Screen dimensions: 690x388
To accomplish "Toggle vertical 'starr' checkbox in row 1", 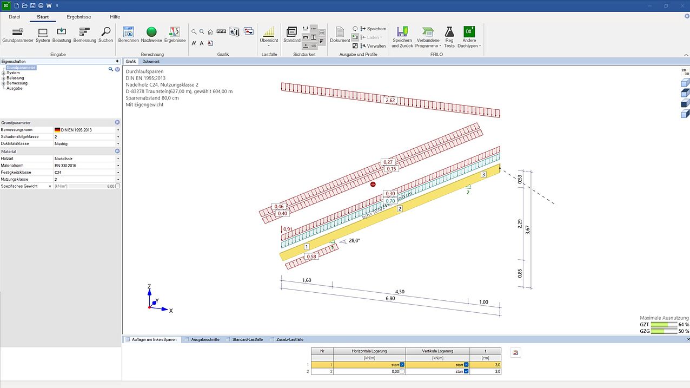I will (x=466, y=365).
